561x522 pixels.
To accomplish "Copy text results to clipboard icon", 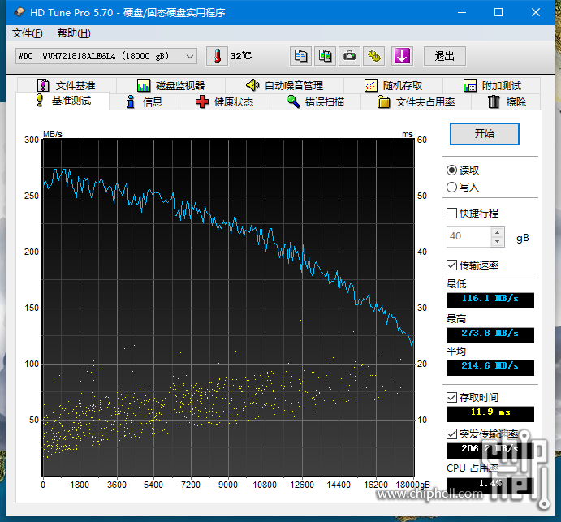I will pyautogui.click(x=300, y=56).
